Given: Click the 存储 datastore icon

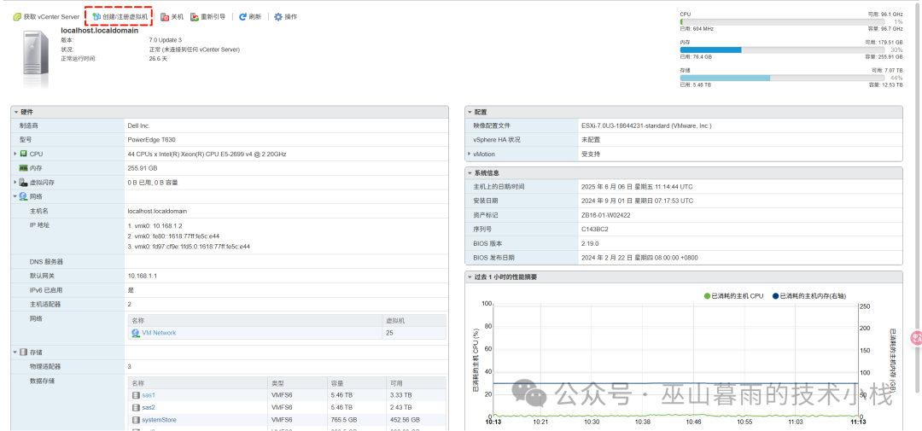Looking at the screenshot, I should [24, 352].
